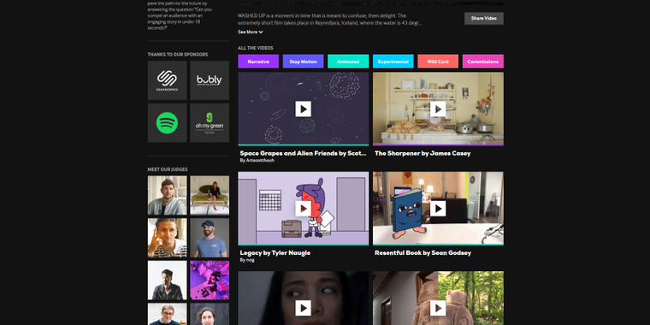Open the bubly sponsor logo

pyautogui.click(x=210, y=80)
